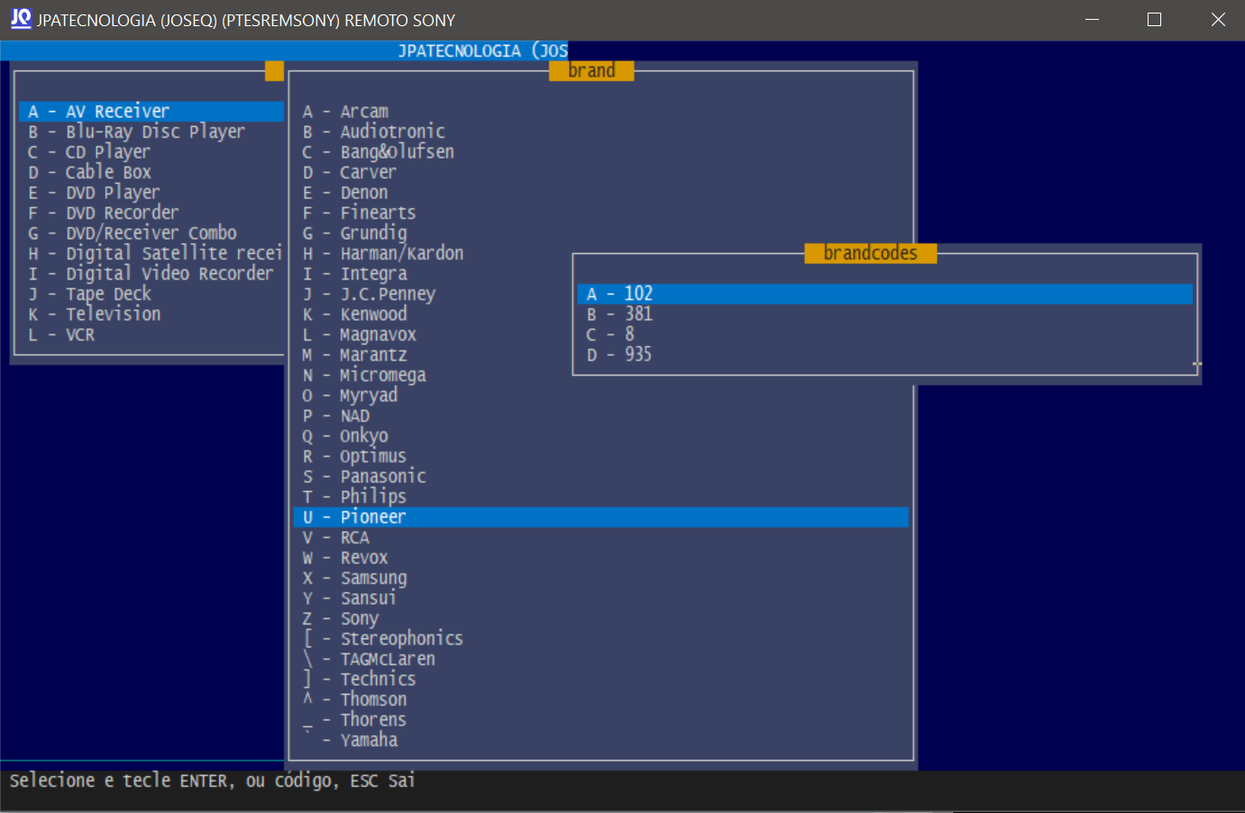The height and width of the screenshot is (813, 1245).
Task: Select DVD/Receiver Combo entry
Action: point(151,233)
